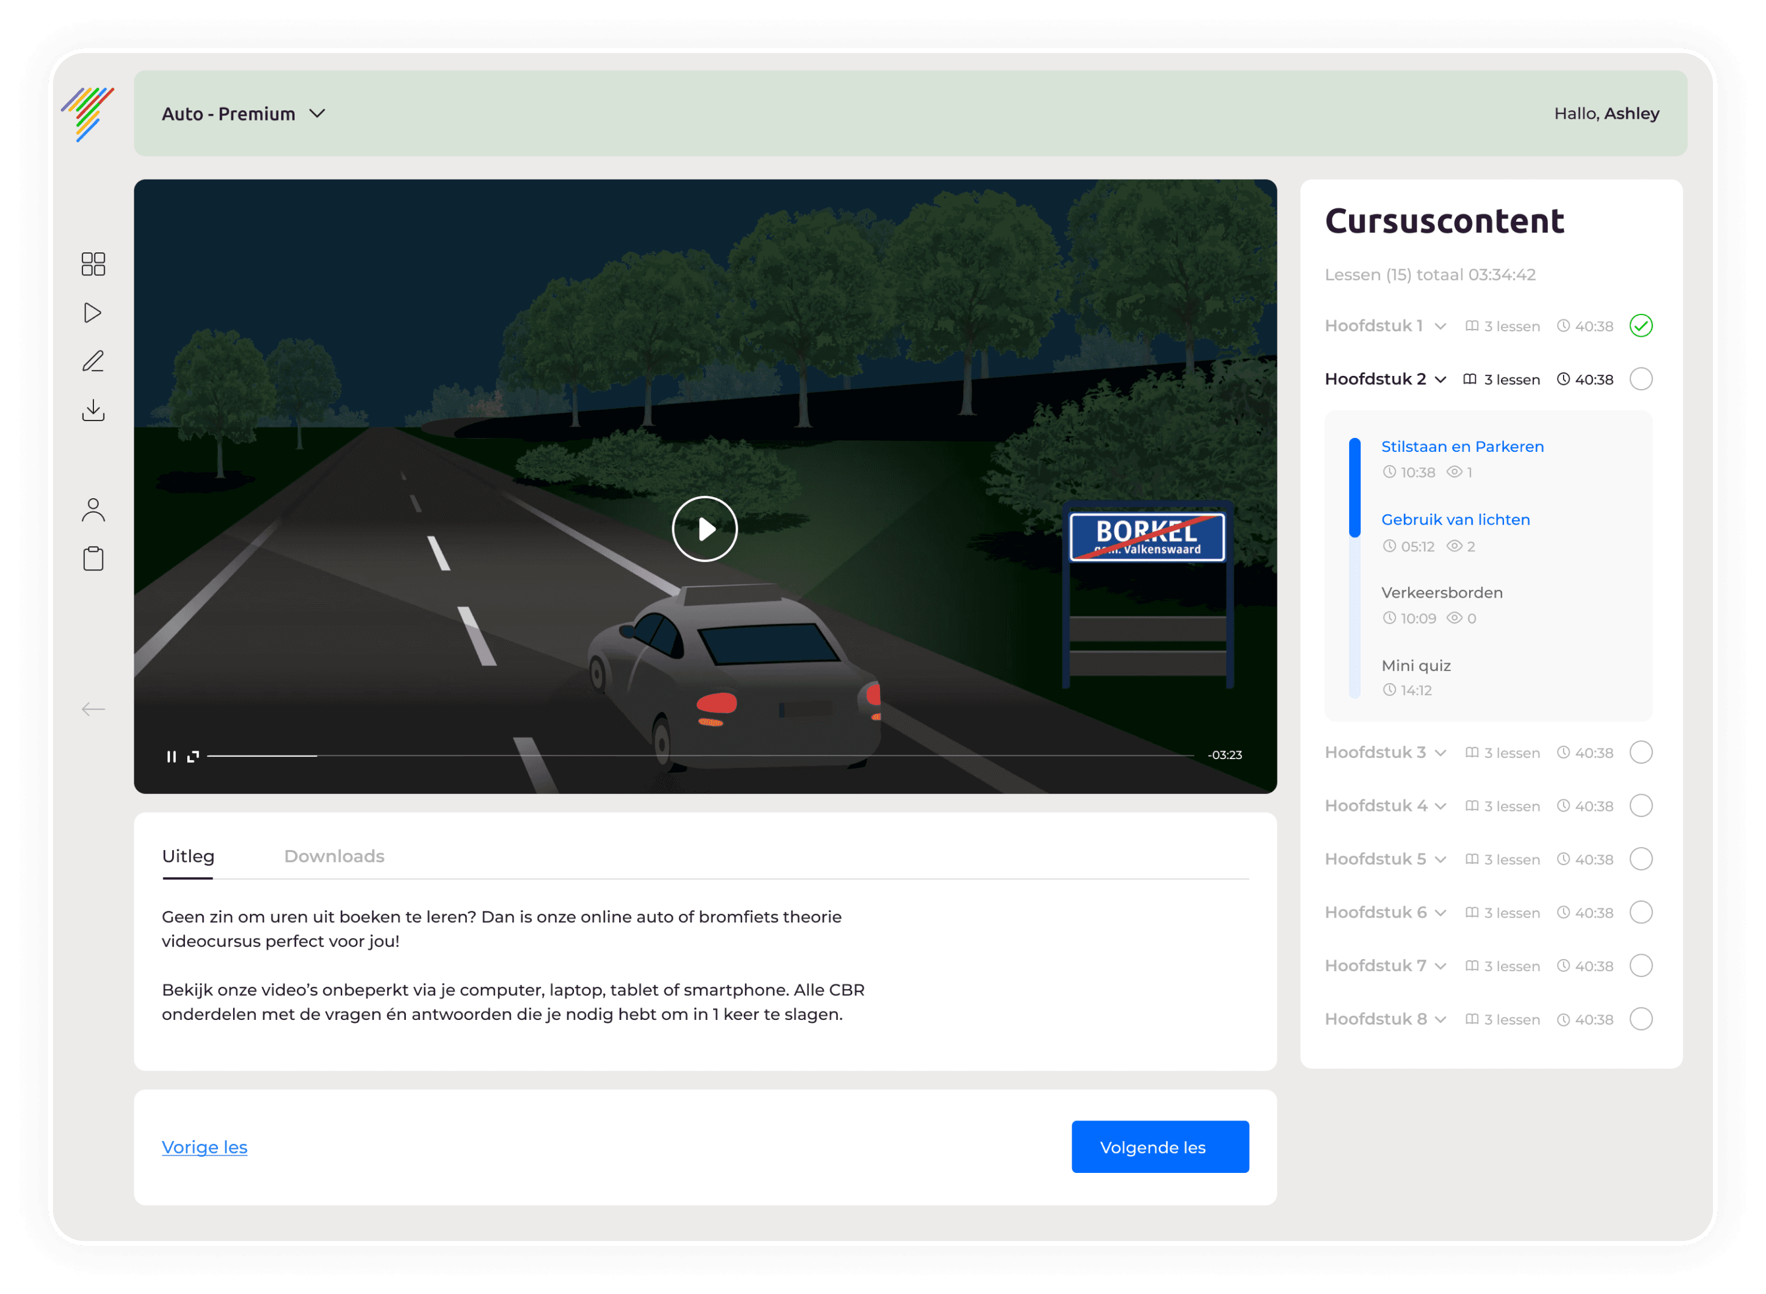Click the blue lesson progress indicator bar
This screenshot has width=1766, height=1294.
point(1356,488)
